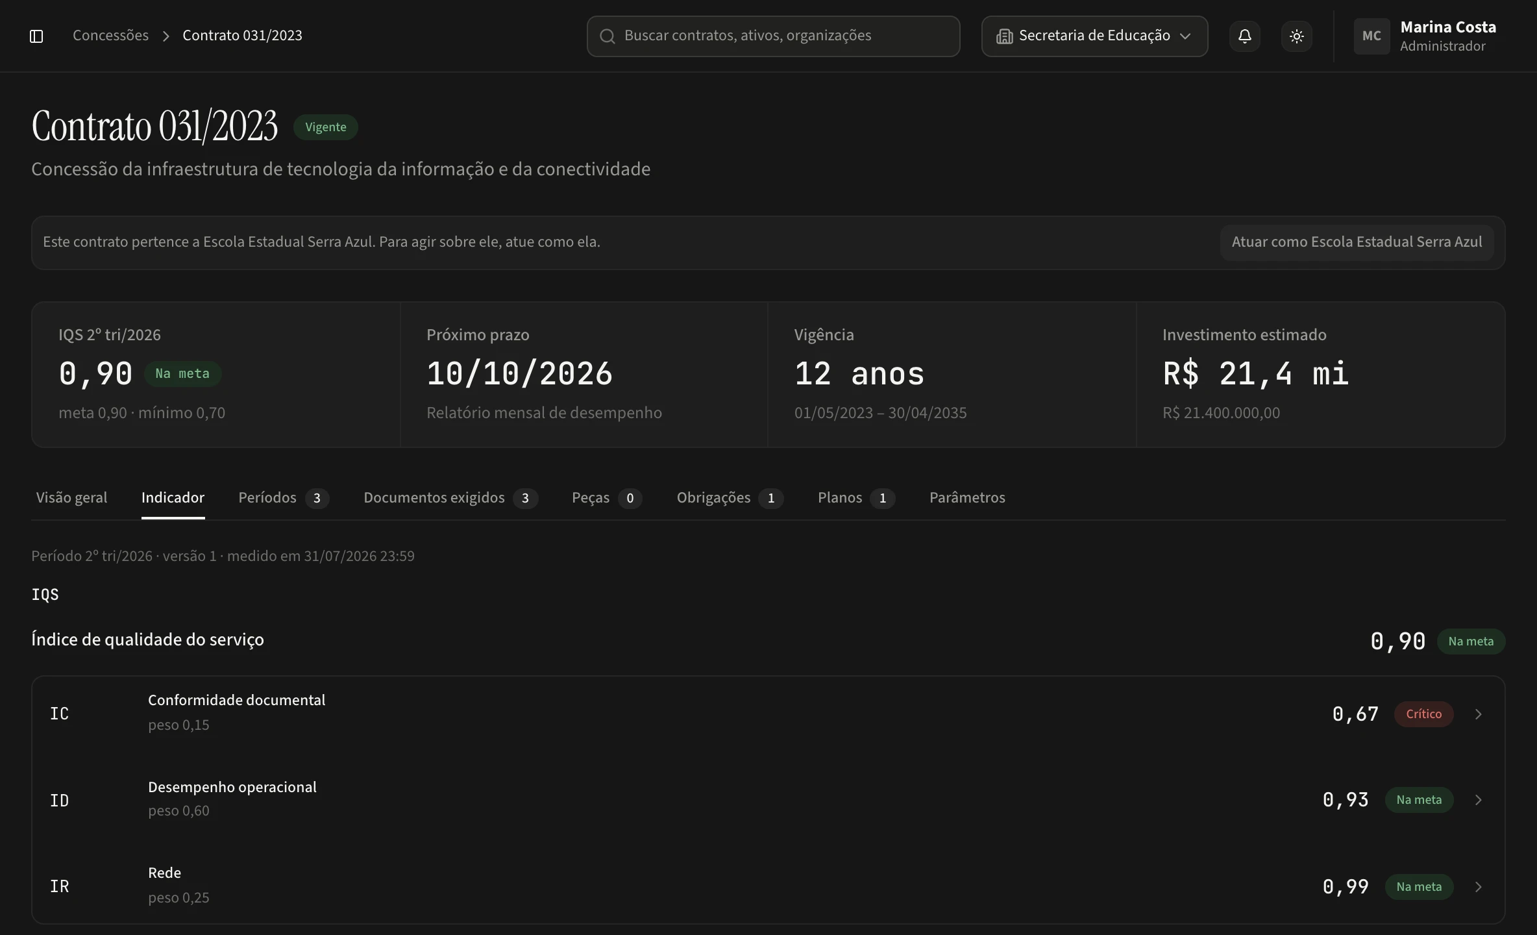
Task: Open the Períodos tab
Action: 284,498
